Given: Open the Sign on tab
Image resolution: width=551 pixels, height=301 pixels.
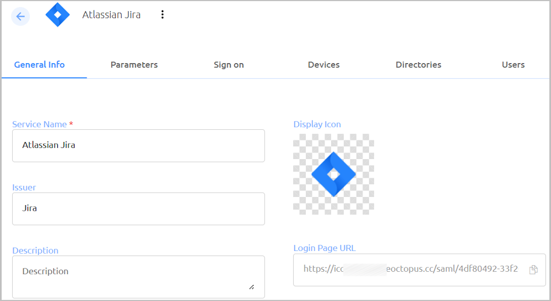Looking at the screenshot, I should pyautogui.click(x=229, y=65).
